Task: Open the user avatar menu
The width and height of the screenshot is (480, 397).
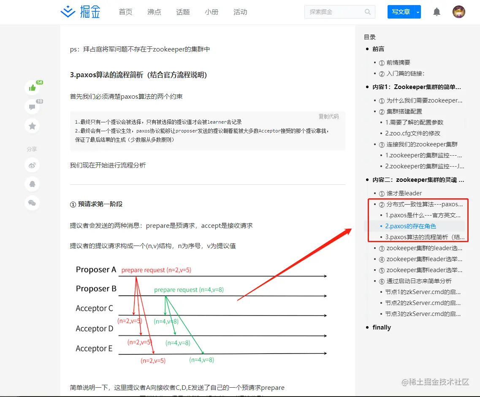Action: click(x=458, y=12)
